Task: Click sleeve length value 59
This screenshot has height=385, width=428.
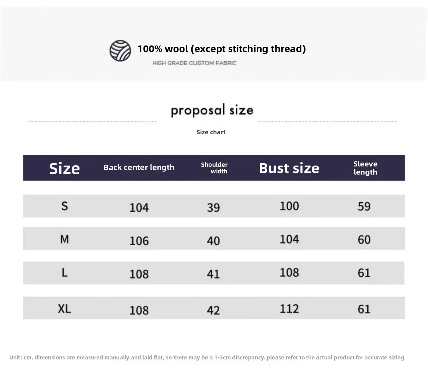Action: (364, 206)
